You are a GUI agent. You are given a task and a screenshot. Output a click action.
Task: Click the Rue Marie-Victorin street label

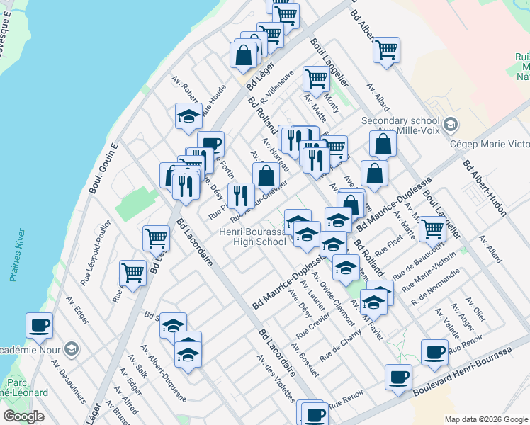pos(429,272)
